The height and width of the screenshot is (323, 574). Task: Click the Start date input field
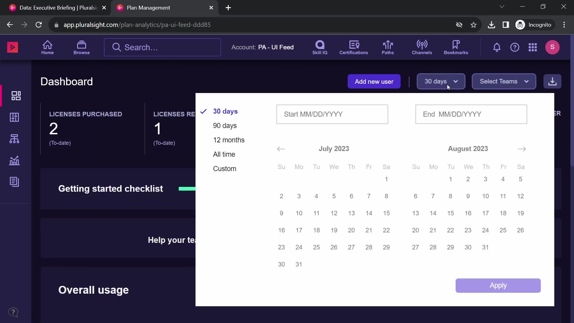coord(332,114)
